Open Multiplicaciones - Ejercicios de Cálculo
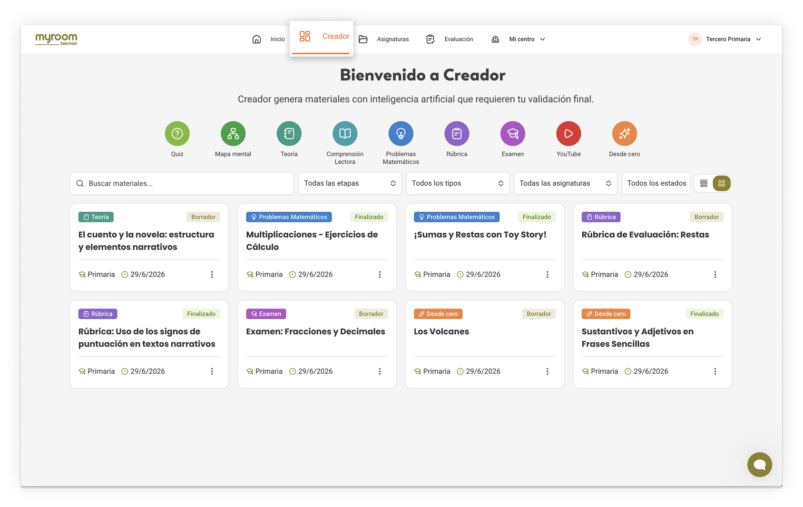Image resolution: width=803 pixels, height=507 pixels. (312, 241)
